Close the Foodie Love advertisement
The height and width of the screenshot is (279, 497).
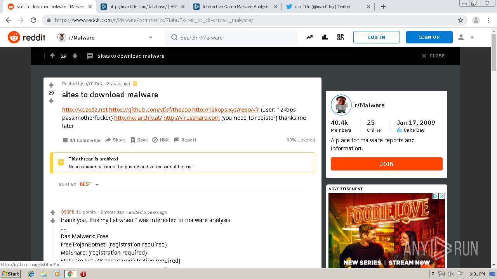[x=441, y=196]
